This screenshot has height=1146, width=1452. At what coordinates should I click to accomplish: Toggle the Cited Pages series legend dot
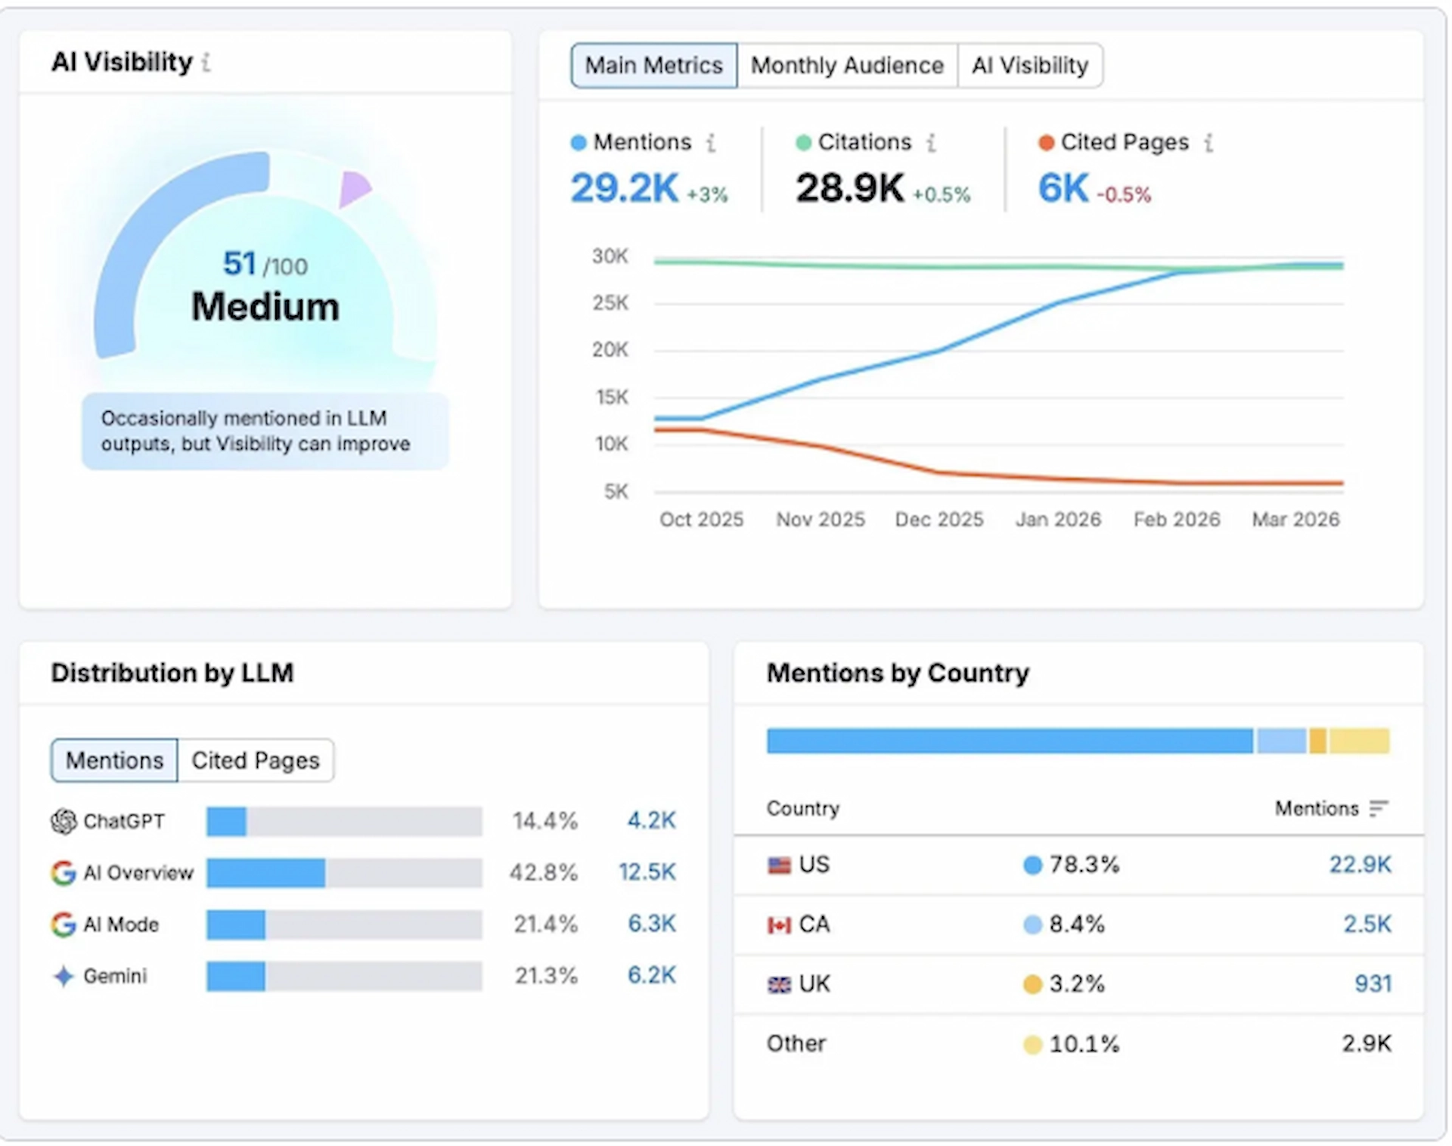pyautogui.click(x=1046, y=143)
